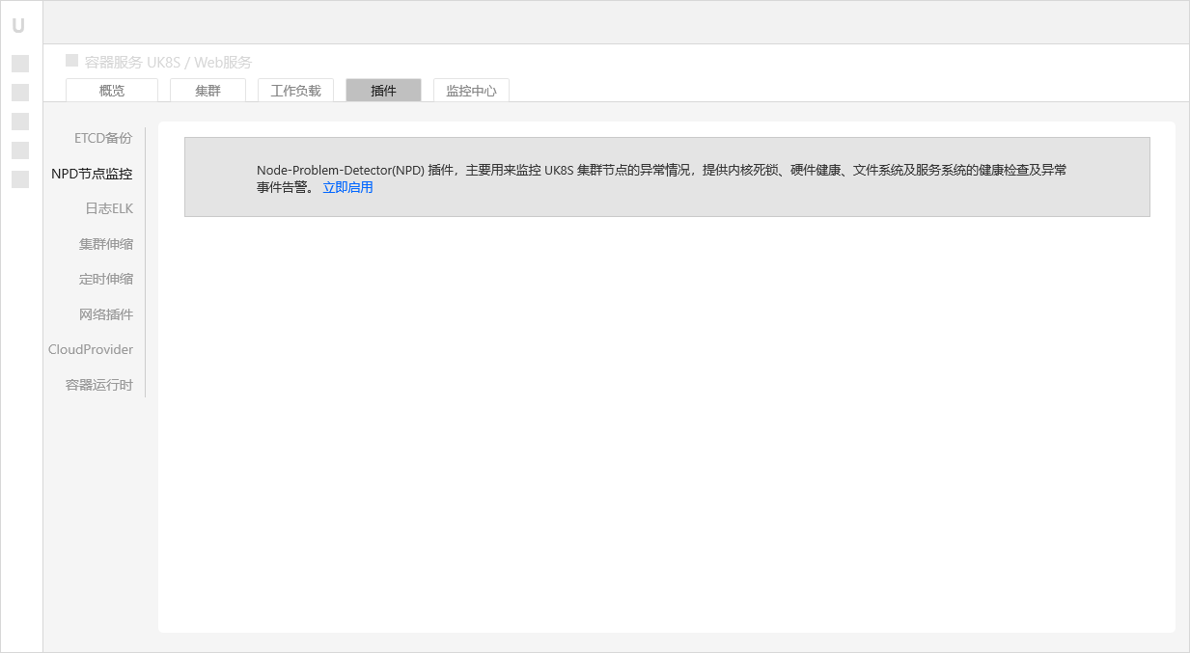
Task: Select the 工作负载 tab
Action: click(295, 91)
